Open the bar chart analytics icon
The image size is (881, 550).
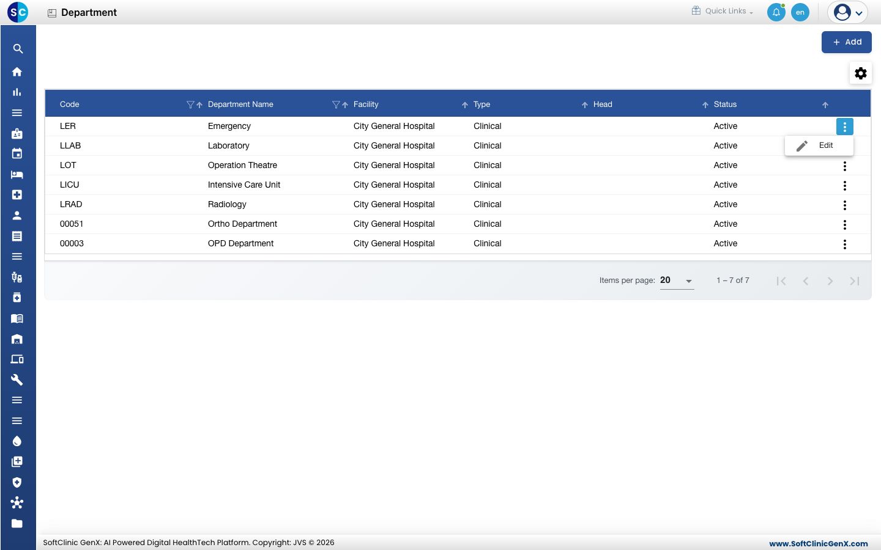point(17,92)
